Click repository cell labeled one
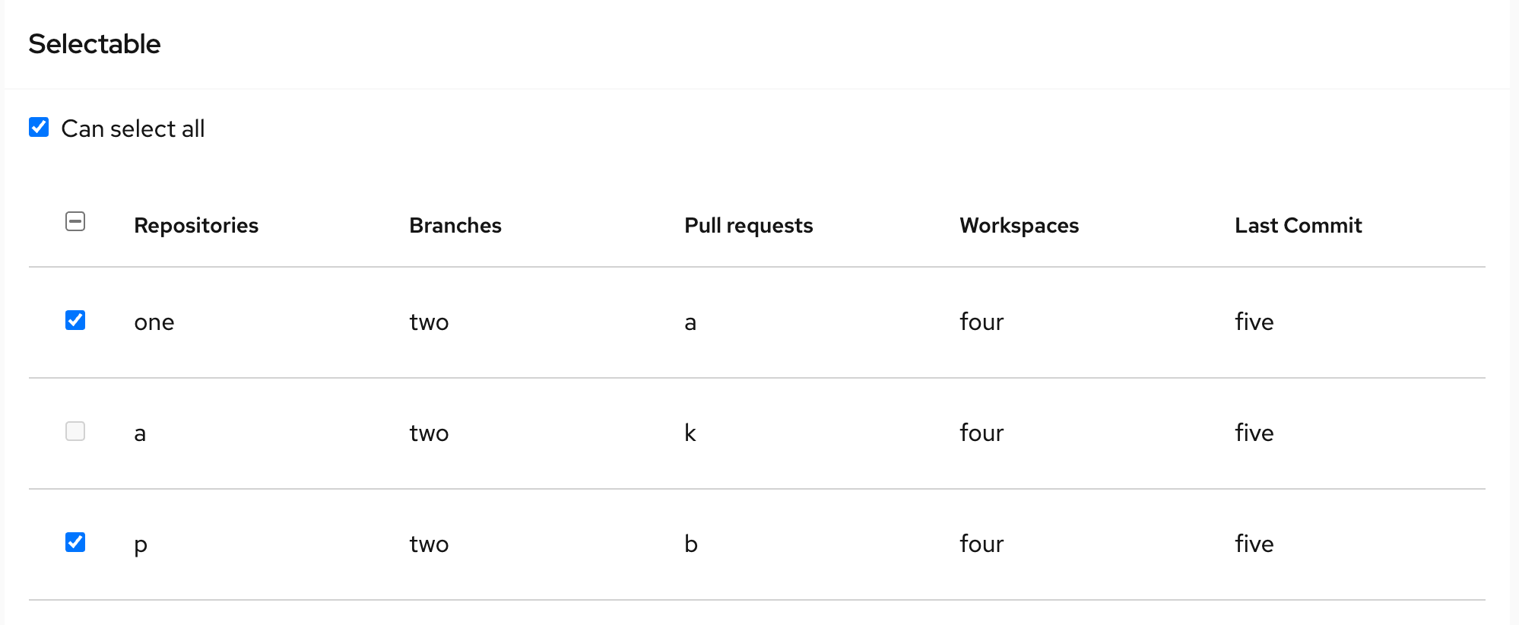 [154, 322]
